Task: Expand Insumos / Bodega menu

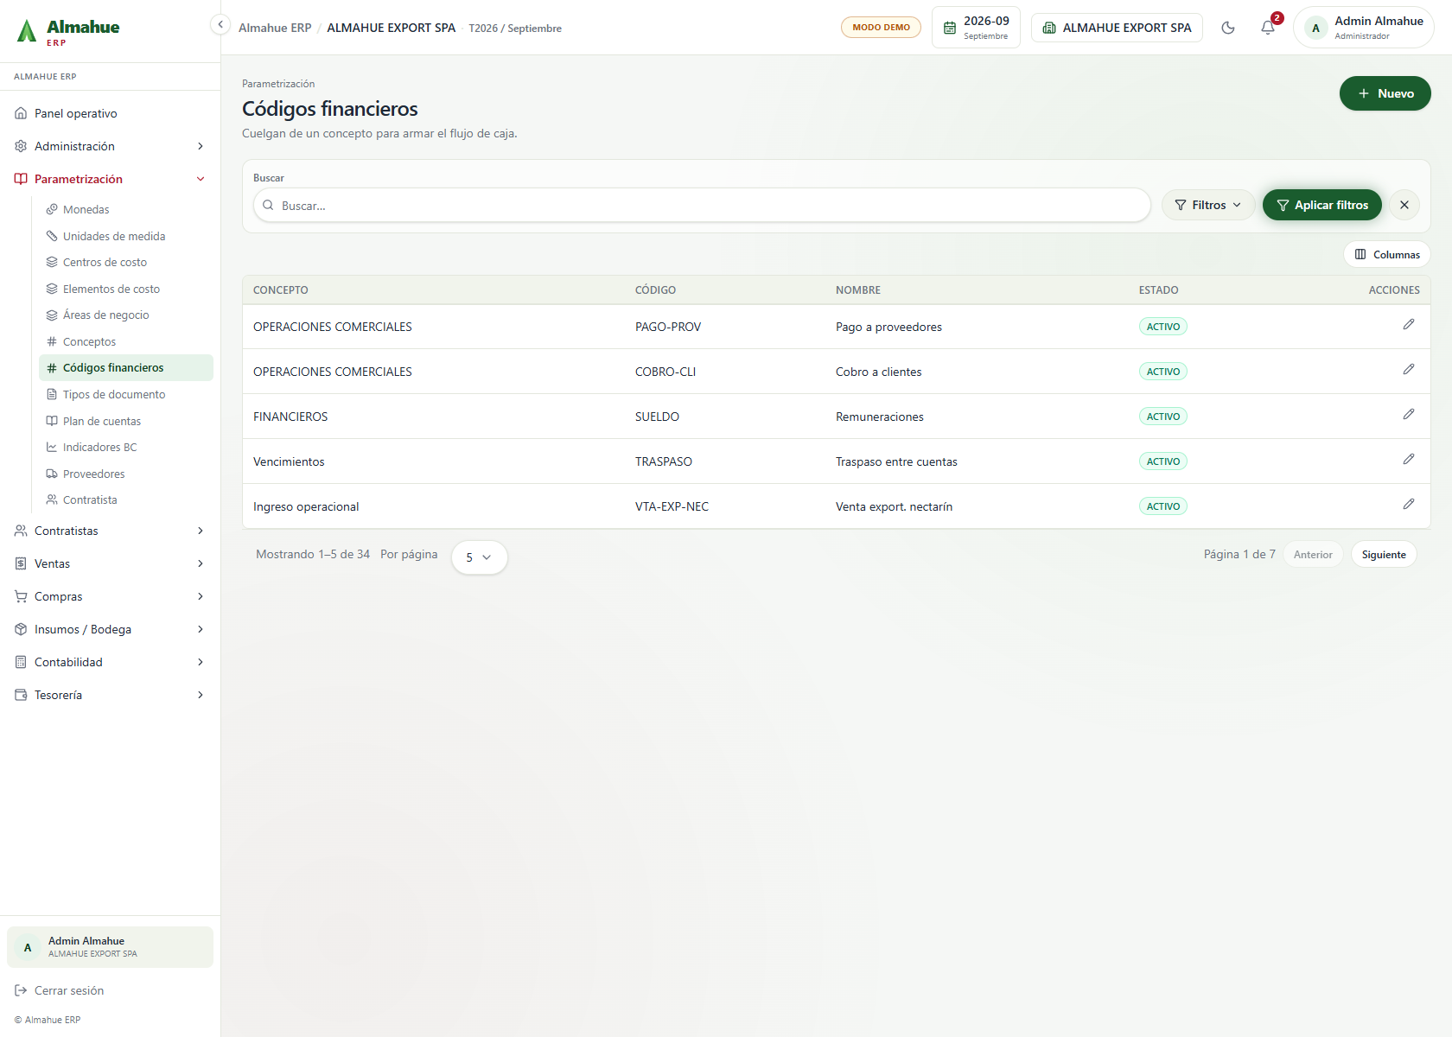Action: tap(110, 629)
